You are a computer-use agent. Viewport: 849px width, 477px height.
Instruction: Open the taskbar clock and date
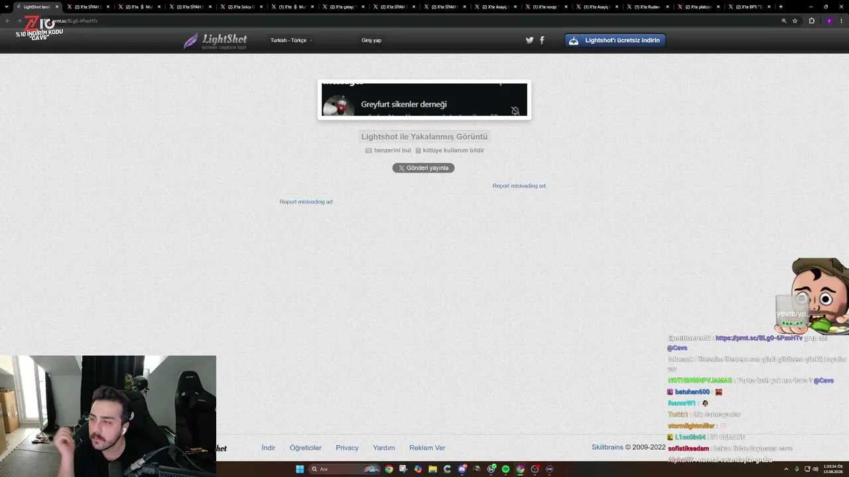point(832,469)
